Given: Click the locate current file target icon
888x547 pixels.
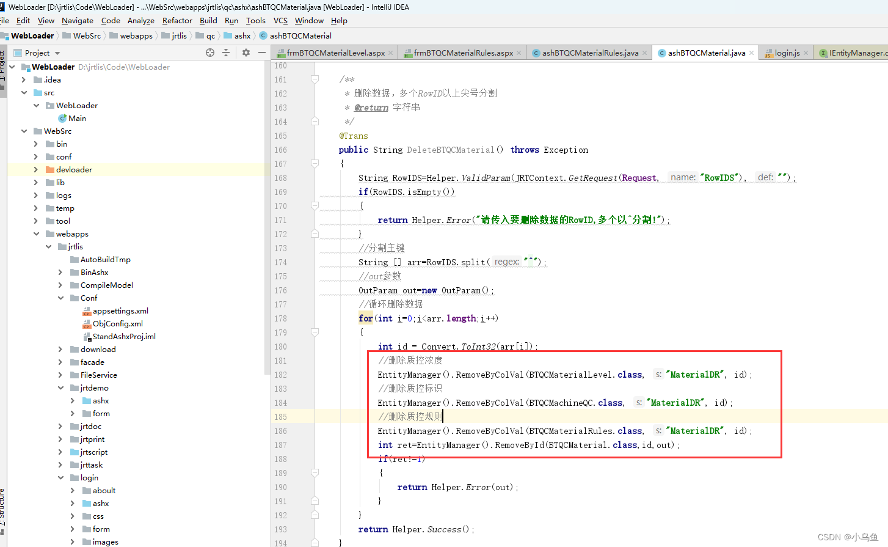Looking at the screenshot, I should [x=210, y=53].
